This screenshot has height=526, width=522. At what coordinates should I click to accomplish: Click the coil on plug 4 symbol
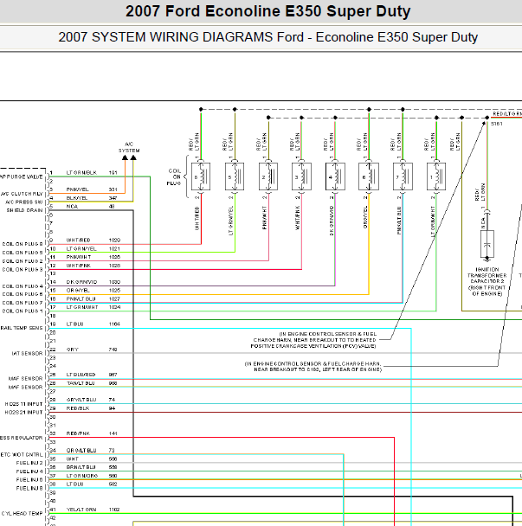[x=335, y=176]
